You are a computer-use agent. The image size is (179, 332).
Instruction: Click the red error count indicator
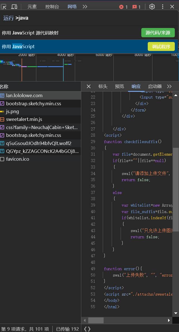[123, 7]
